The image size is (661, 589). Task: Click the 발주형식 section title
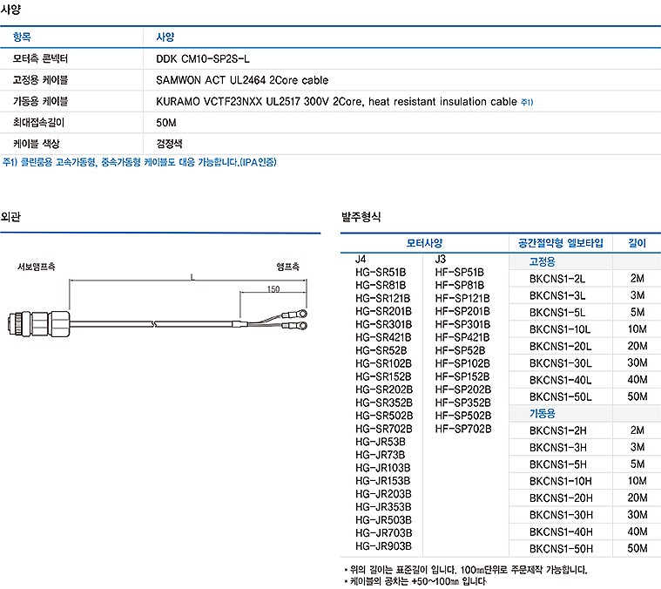point(361,217)
